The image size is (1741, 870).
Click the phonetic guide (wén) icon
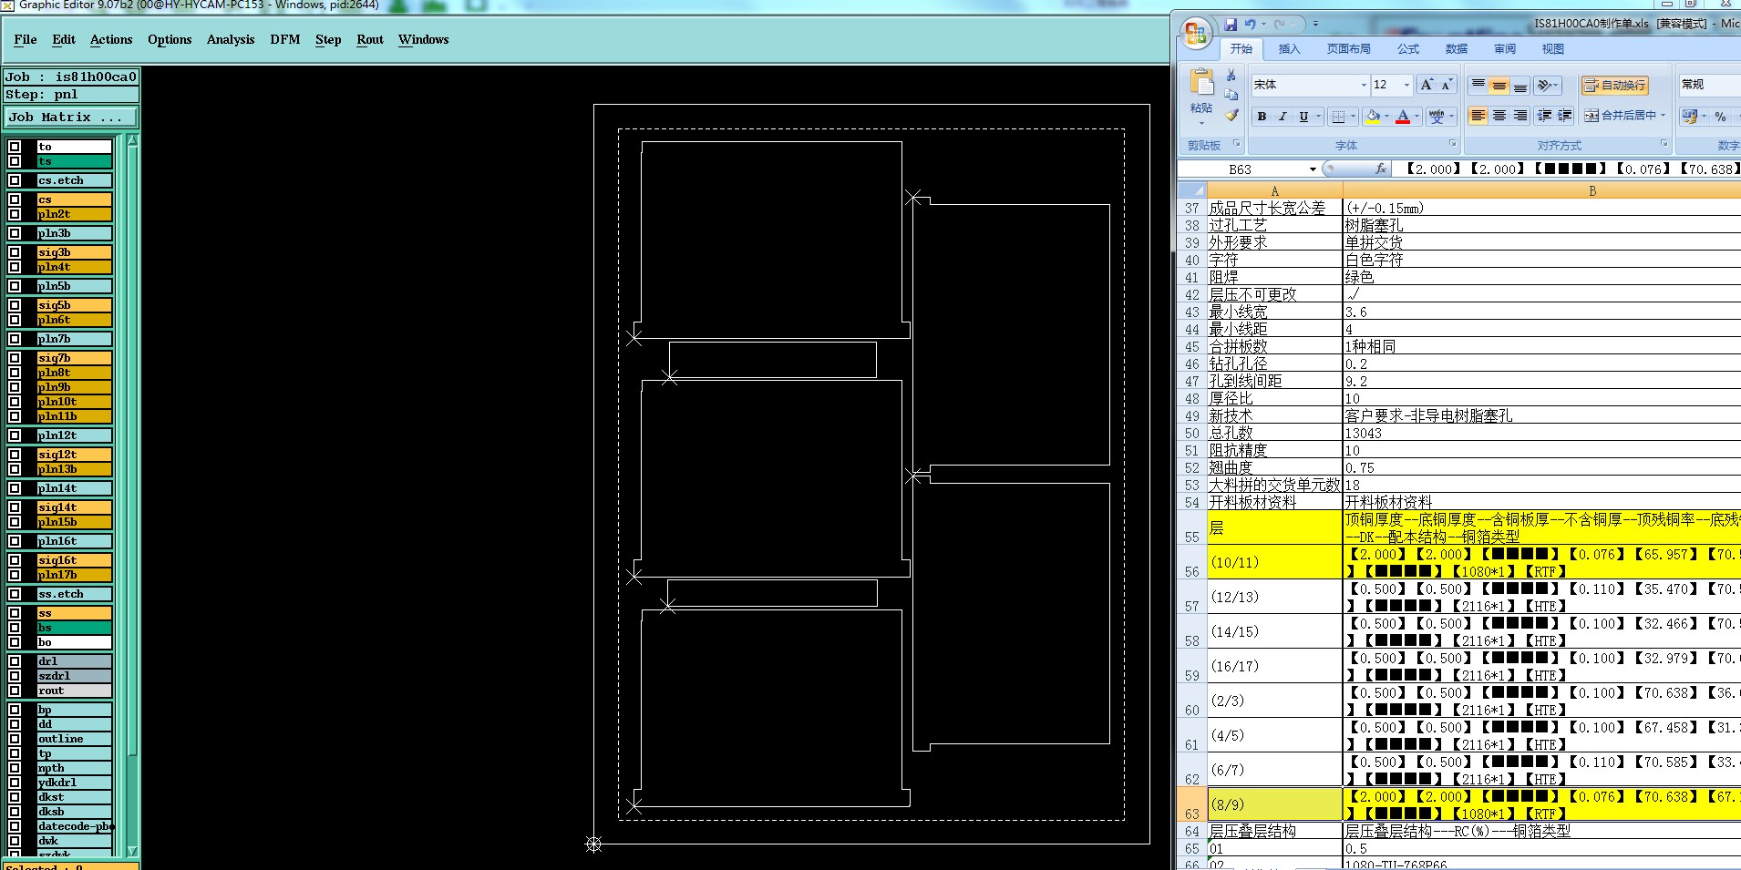click(x=1437, y=117)
